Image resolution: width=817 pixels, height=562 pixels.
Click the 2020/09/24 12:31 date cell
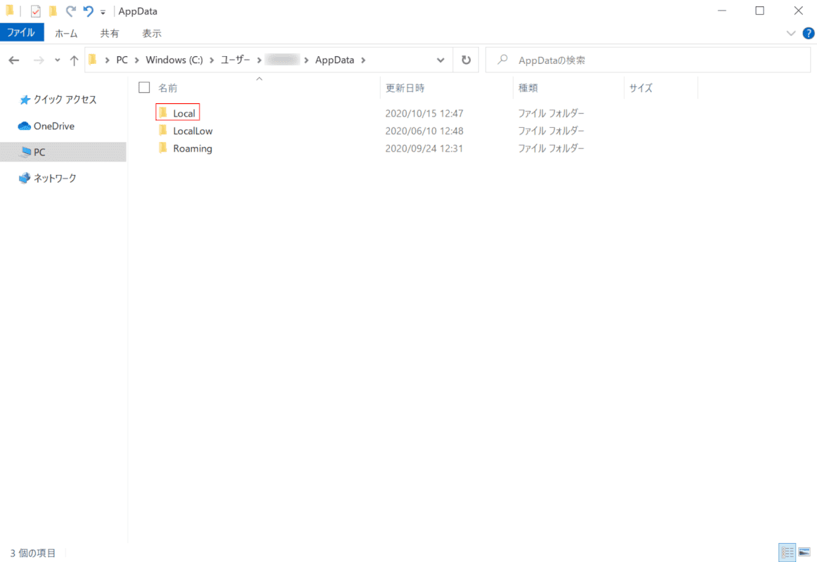pos(424,148)
